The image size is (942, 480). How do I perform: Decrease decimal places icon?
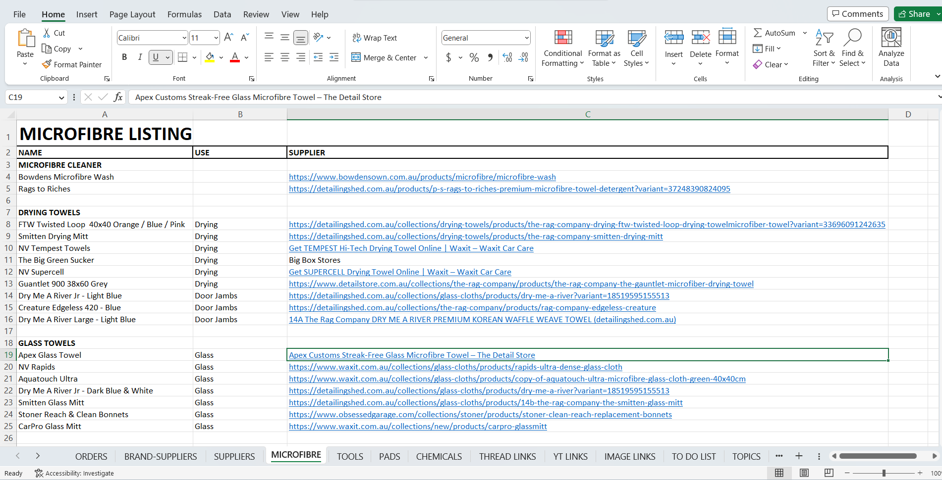[x=523, y=57]
